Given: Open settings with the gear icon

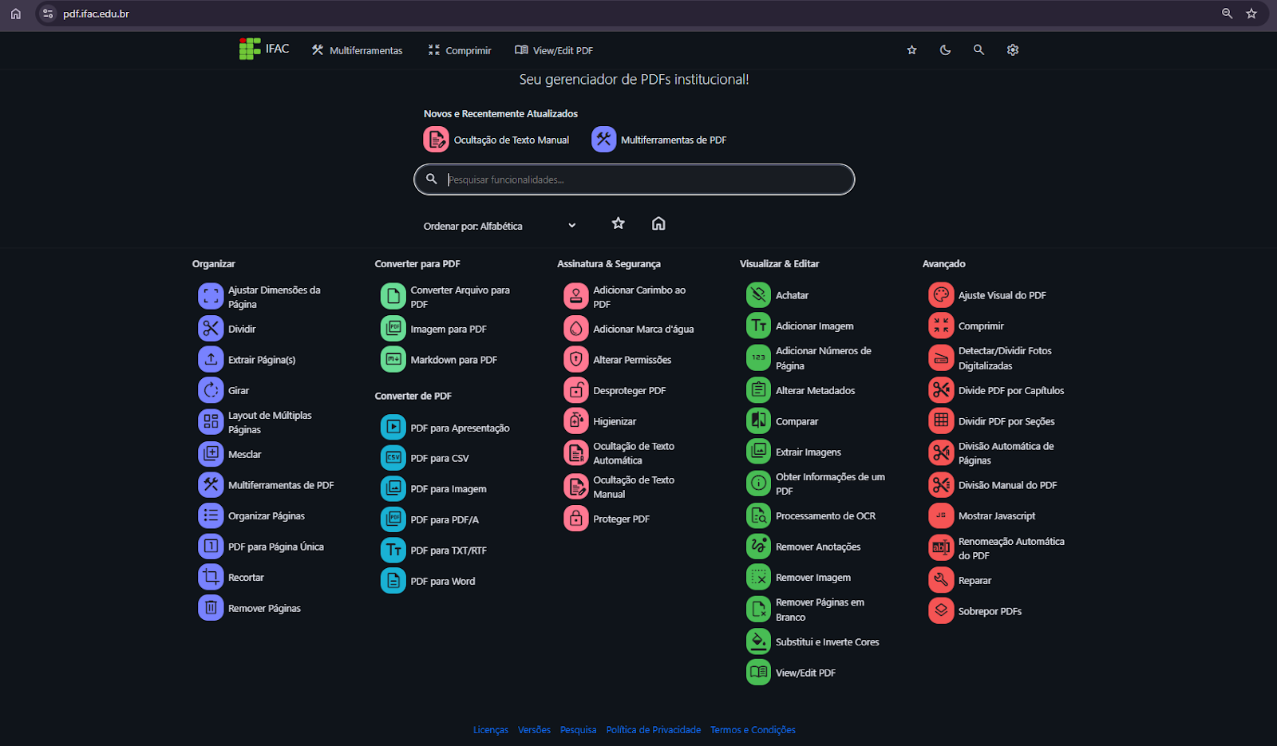Looking at the screenshot, I should click(1013, 50).
